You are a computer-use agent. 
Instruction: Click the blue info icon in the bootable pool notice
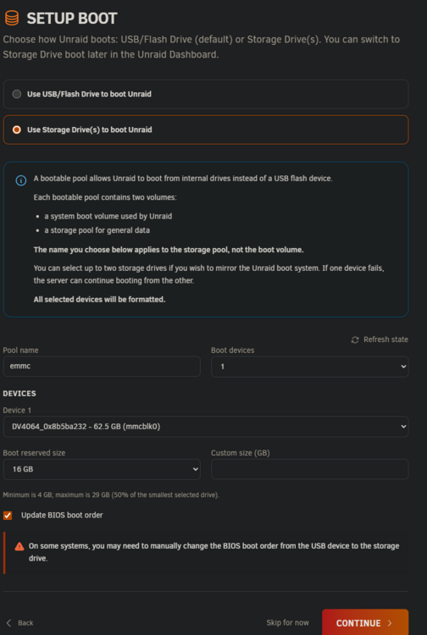21,180
